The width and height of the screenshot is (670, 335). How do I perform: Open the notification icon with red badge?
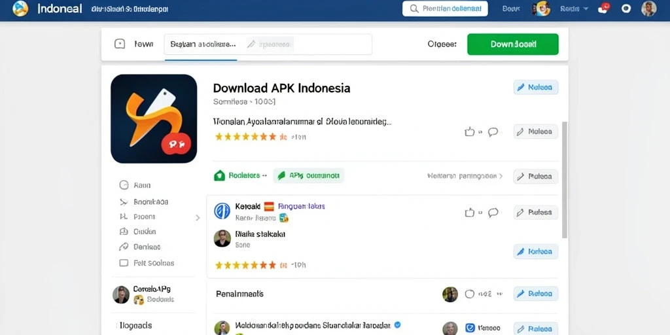(603, 8)
